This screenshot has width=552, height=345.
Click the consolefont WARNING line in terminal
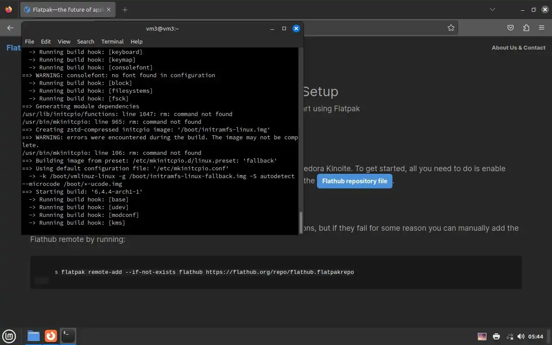[x=119, y=75]
